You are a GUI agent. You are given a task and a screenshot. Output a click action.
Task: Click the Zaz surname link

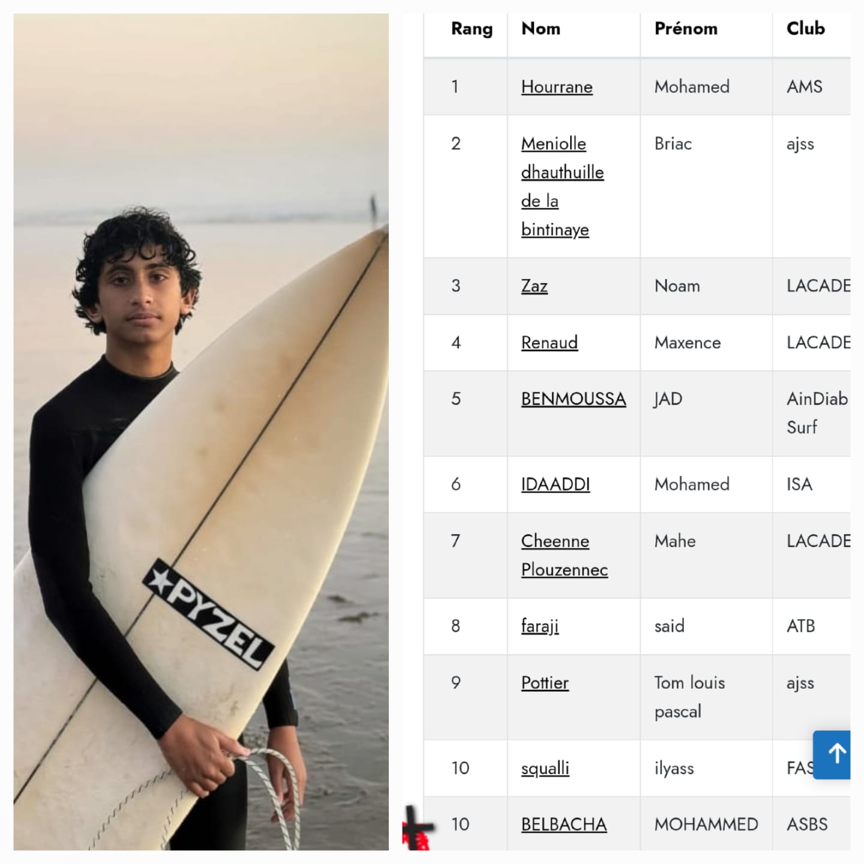coord(534,286)
